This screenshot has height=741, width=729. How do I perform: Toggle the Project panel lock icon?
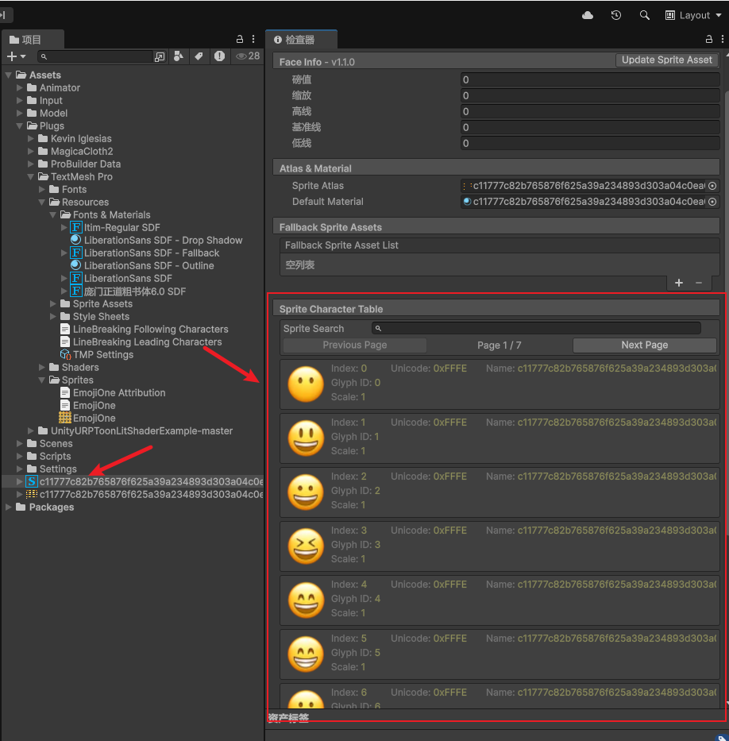pyautogui.click(x=238, y=39)
